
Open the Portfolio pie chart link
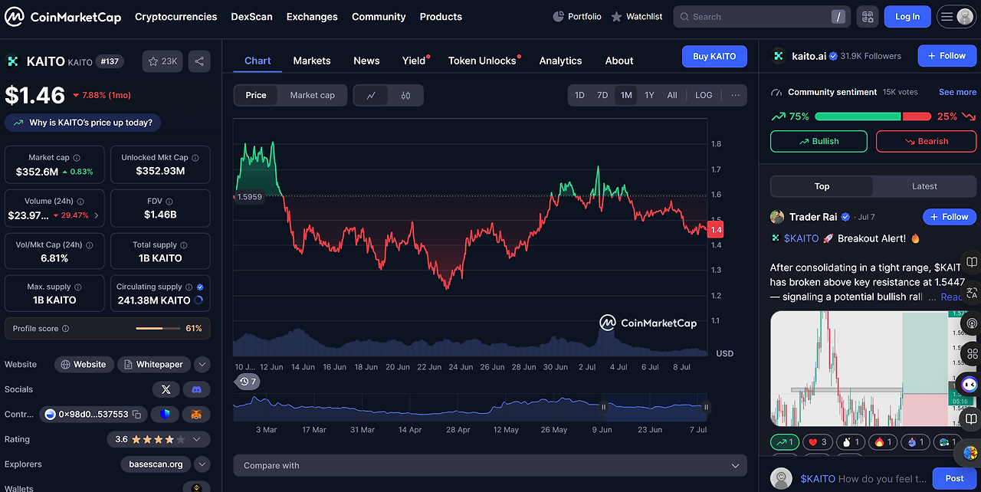pos(577,16)
